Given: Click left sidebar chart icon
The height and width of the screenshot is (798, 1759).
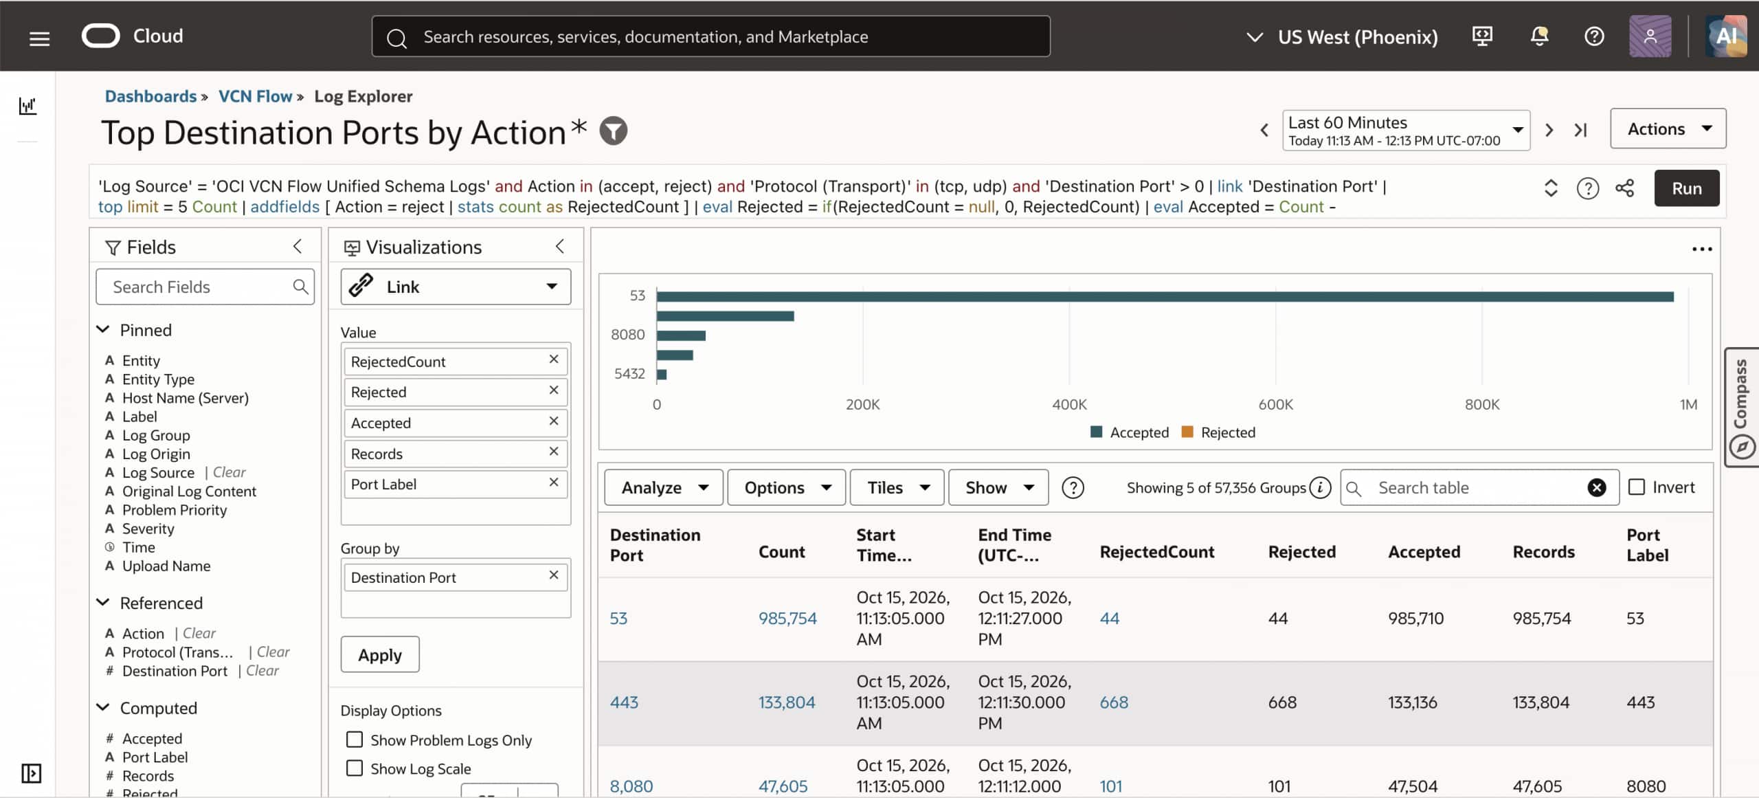Looking at the screenshot, I should (27, 106).
